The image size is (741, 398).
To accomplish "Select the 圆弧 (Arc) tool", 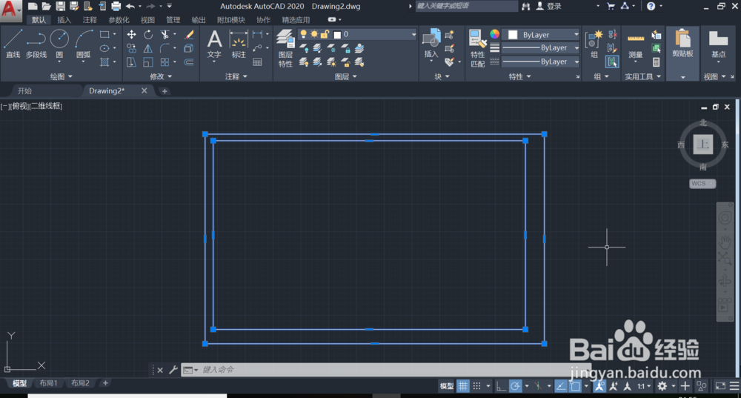I will pyautogui.click(x=84, y=44).
